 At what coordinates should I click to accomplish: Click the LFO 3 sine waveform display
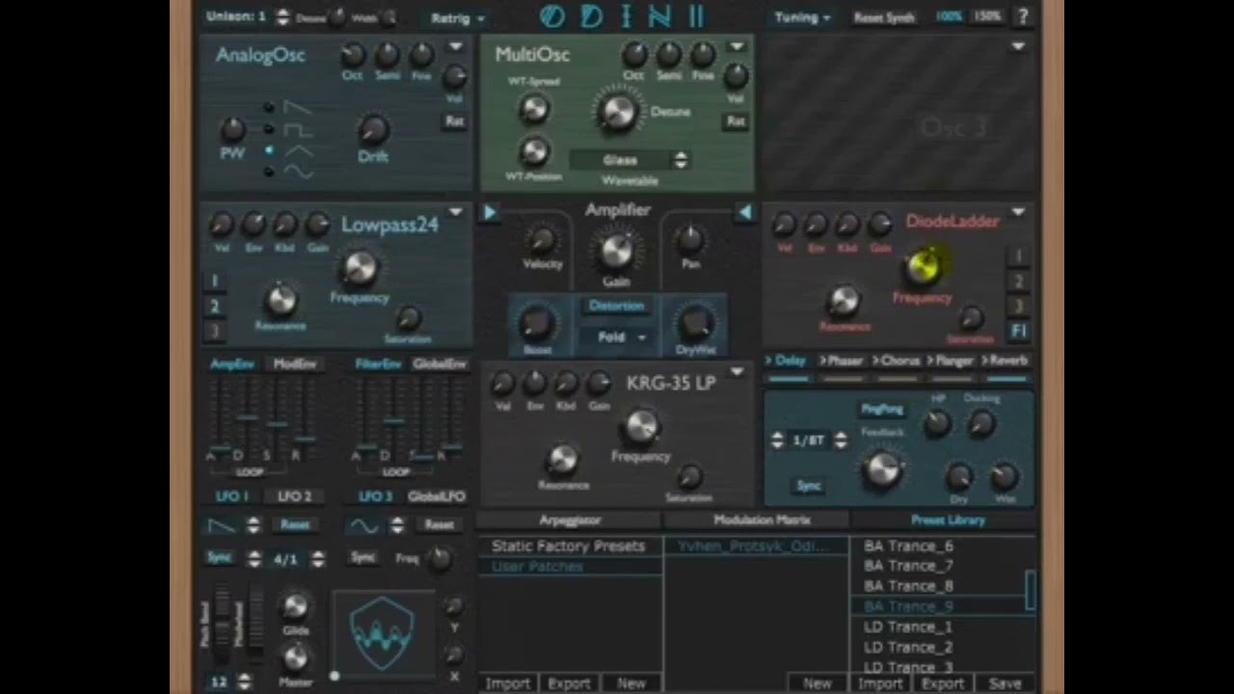coord(363,525)
